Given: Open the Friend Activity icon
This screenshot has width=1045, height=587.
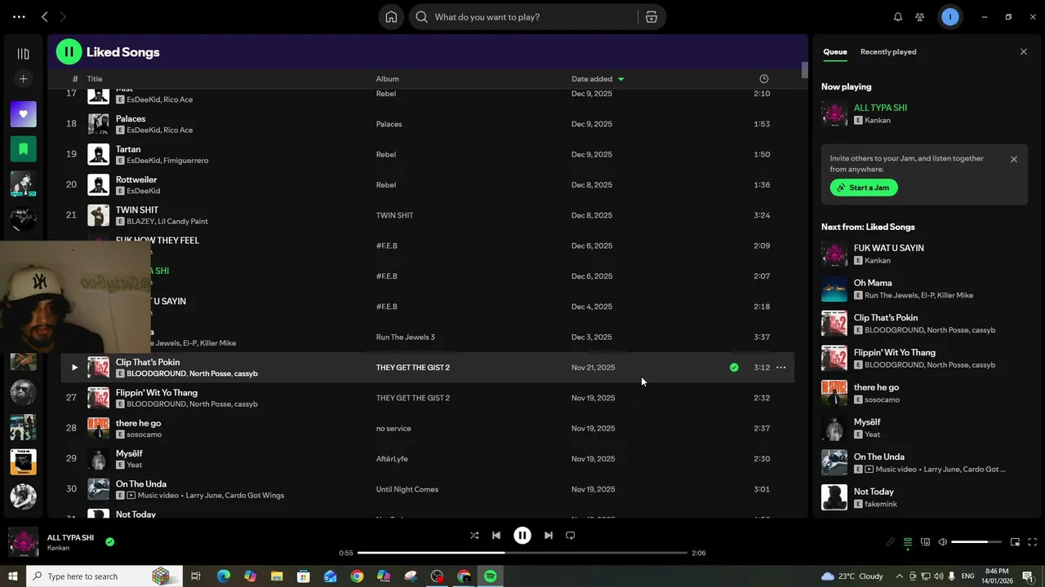Looking at the screenshot, I should point(920,17).
